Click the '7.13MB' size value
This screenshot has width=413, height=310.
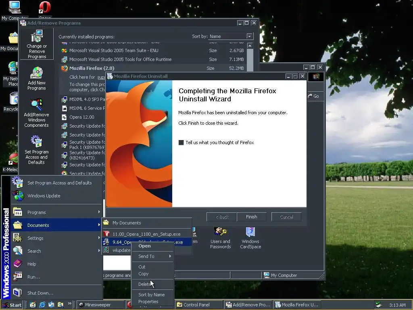click(x=236, y=59)
